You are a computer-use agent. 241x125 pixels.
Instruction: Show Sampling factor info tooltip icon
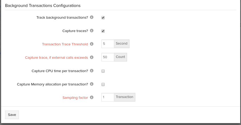click(x=92, y=97)
